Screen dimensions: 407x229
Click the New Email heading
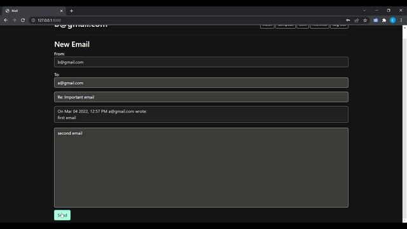(x=72, y=45)
